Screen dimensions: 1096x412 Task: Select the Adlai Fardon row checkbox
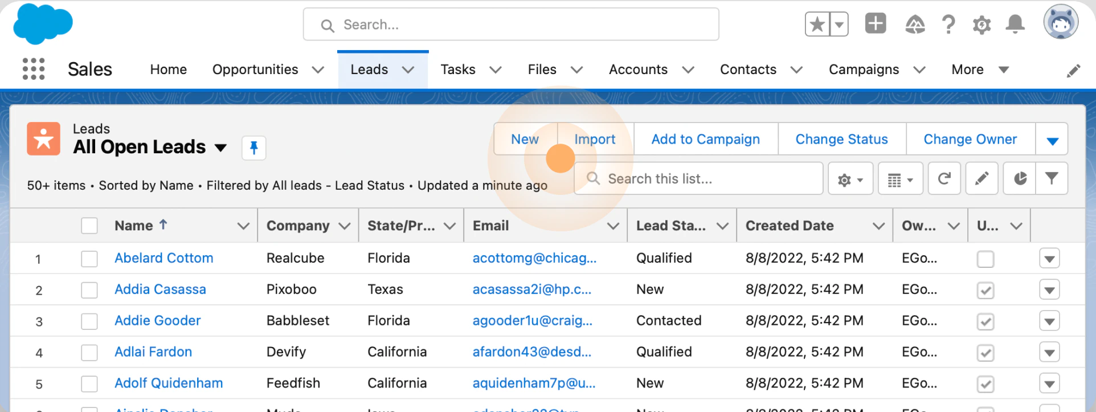click(x=89, y=353)
